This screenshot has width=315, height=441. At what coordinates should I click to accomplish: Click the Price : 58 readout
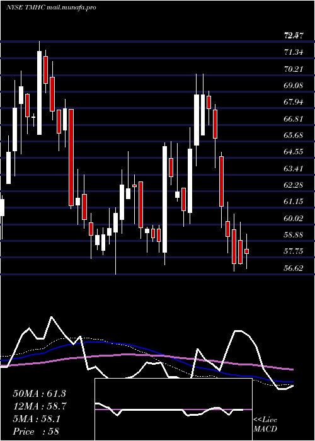tap(36, 432)
